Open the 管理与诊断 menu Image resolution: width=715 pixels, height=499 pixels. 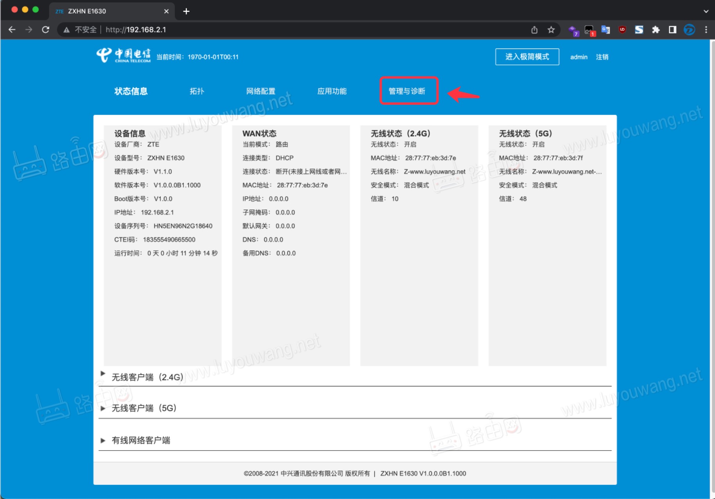[409, 91]
